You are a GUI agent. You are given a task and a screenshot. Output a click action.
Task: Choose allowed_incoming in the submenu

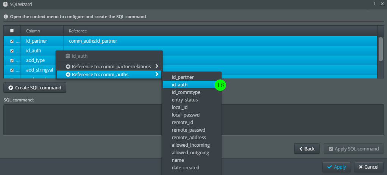pyautogui.click(x=192, y=145)
